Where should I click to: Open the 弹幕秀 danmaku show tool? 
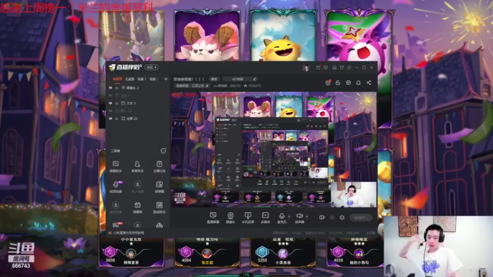pos(137,207)
